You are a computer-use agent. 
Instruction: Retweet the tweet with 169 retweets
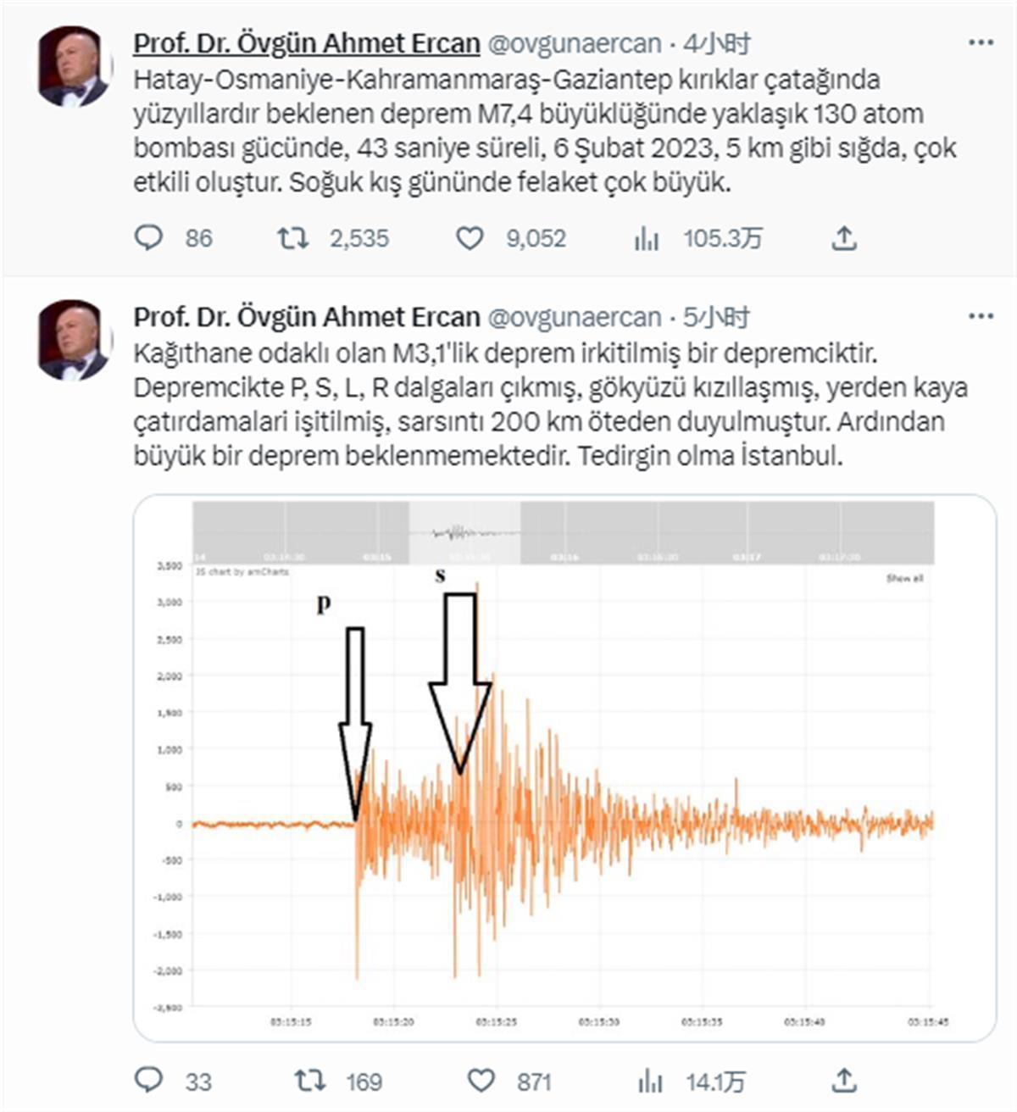tap(309, 1080)
